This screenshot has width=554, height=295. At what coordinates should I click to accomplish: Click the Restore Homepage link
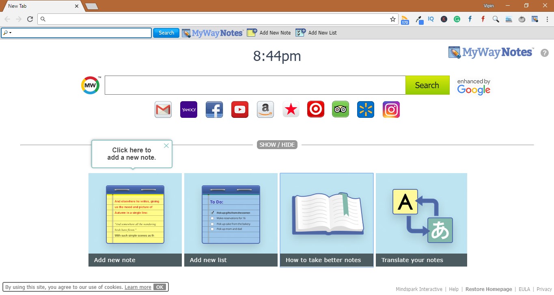tap(489, 289)
